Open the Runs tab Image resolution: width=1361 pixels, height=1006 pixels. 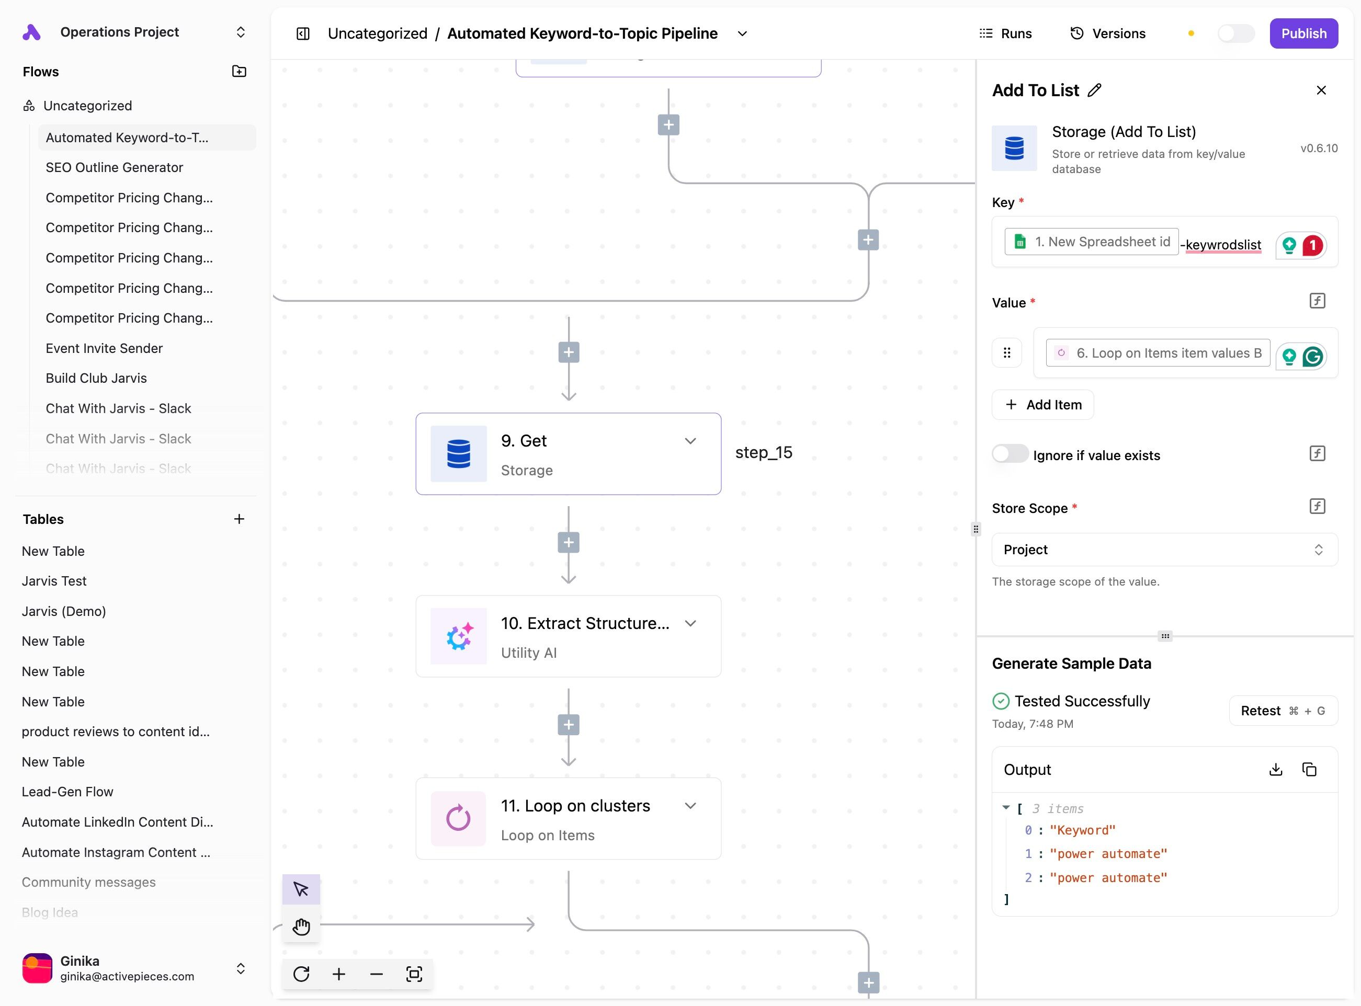[1005, 33]
